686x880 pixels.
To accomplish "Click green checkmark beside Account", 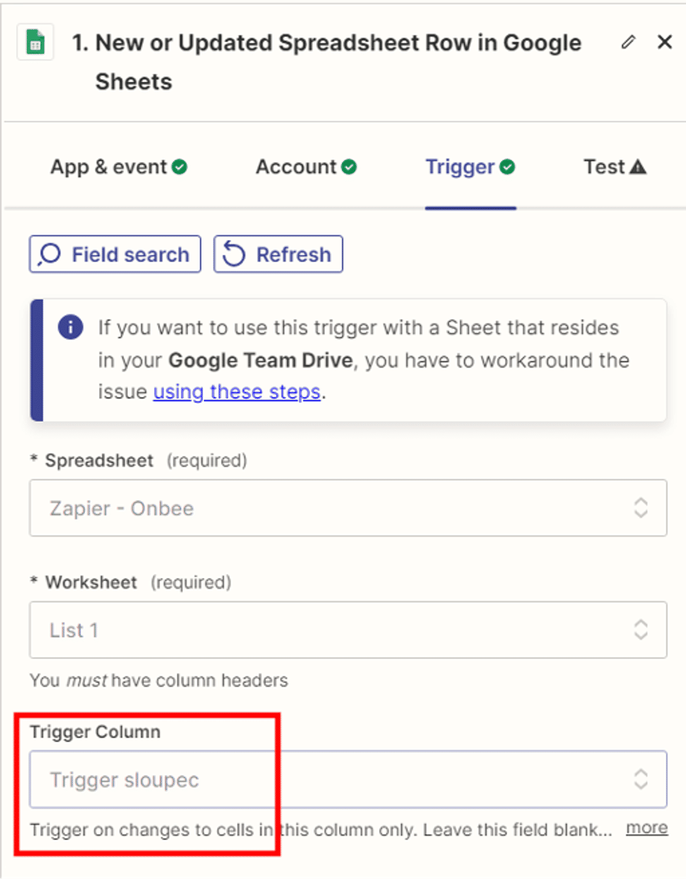I will coord(349,167).
